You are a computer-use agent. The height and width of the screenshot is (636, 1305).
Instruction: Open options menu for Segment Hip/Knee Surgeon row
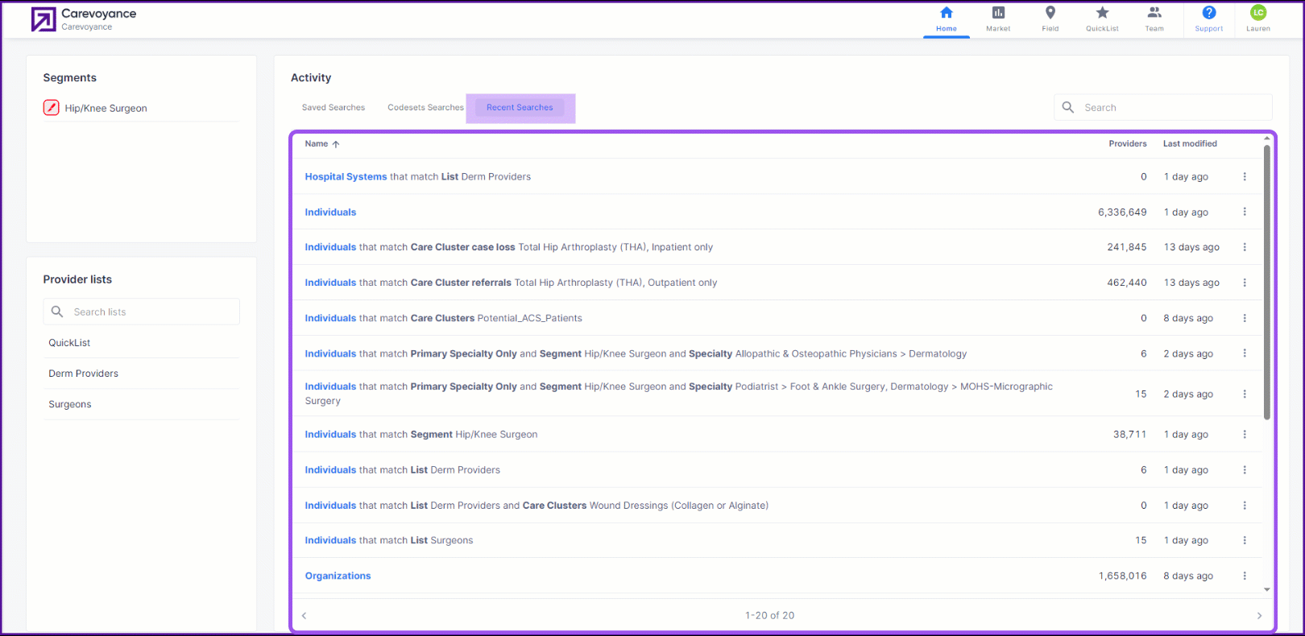point(1245,434)
